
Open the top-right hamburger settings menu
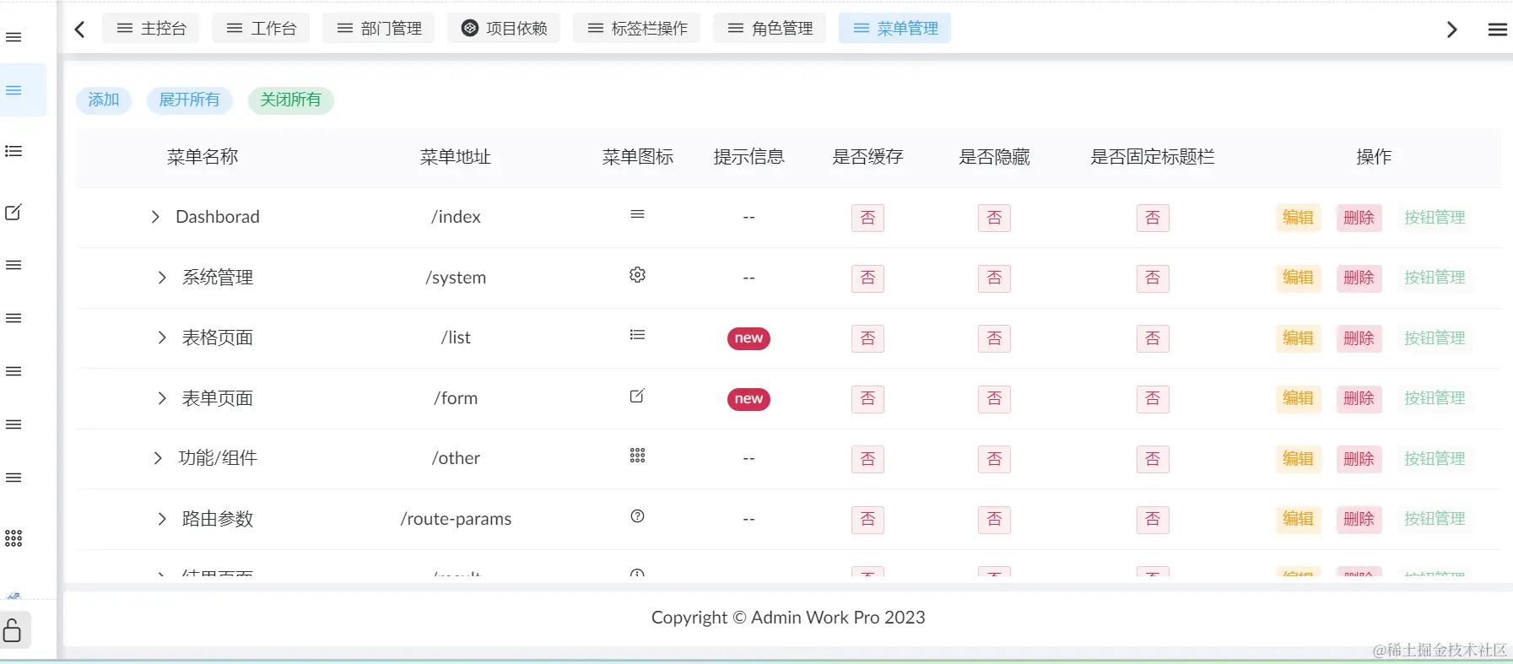click(1497, 30)
